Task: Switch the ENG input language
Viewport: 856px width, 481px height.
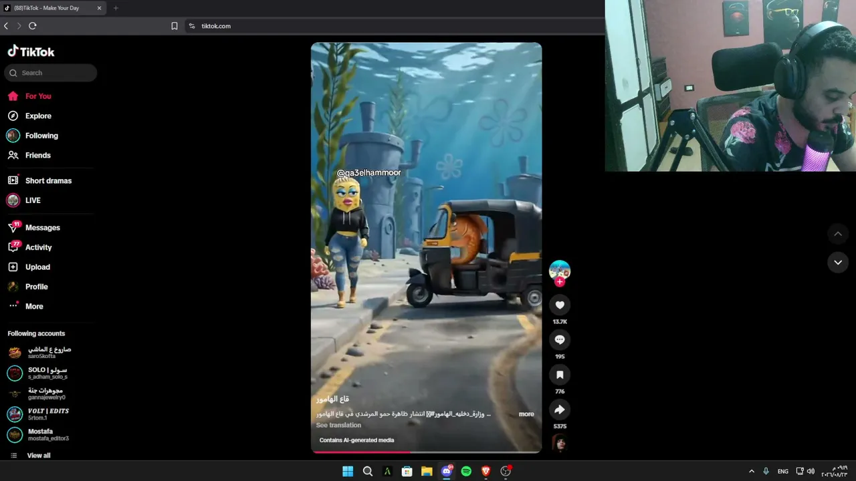Action: 782,471
